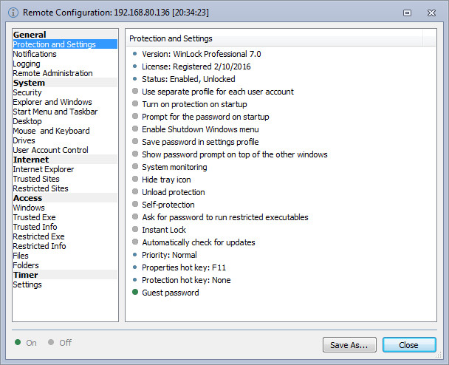
Task: Click the restore window icon in title bar
Action: pyautogui.click(x=407, y=13)
